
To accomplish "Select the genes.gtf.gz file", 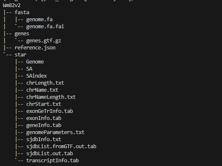I will [x=44, y=41].
